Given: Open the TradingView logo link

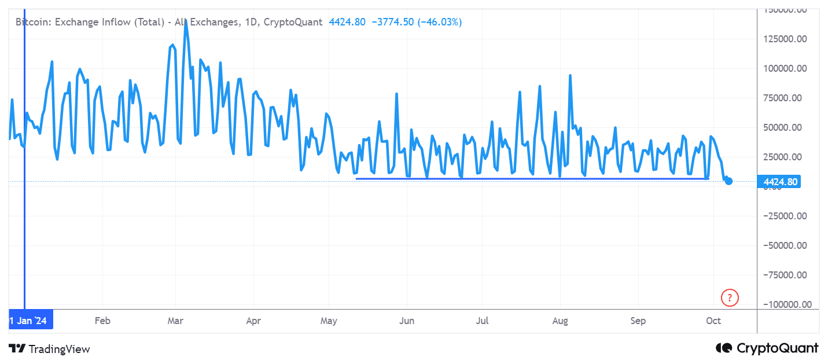Looking at the screenshot, I should coord(50,348).
